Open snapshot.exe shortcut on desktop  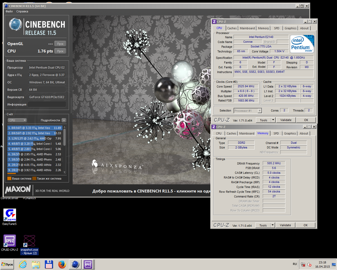[29, 245]
